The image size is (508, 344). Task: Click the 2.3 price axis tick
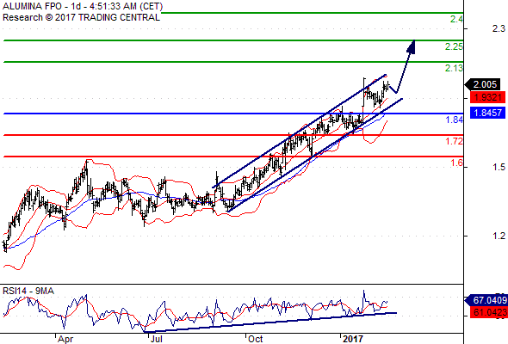(499, 28)
